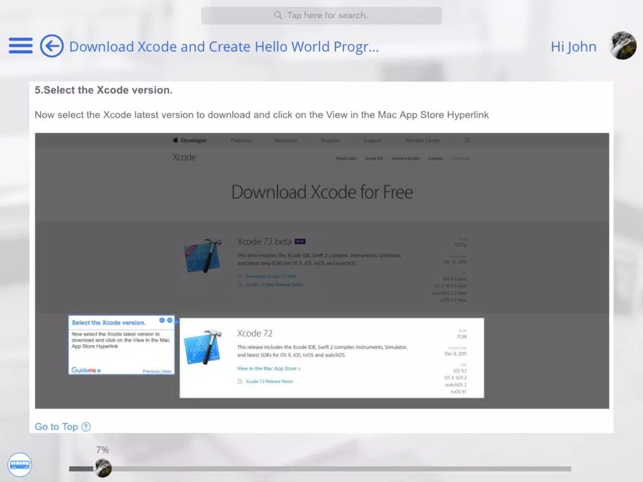This screenshot has height=482, width=643.
Task: Go back using the circled arrow
Action: [52, 46]
